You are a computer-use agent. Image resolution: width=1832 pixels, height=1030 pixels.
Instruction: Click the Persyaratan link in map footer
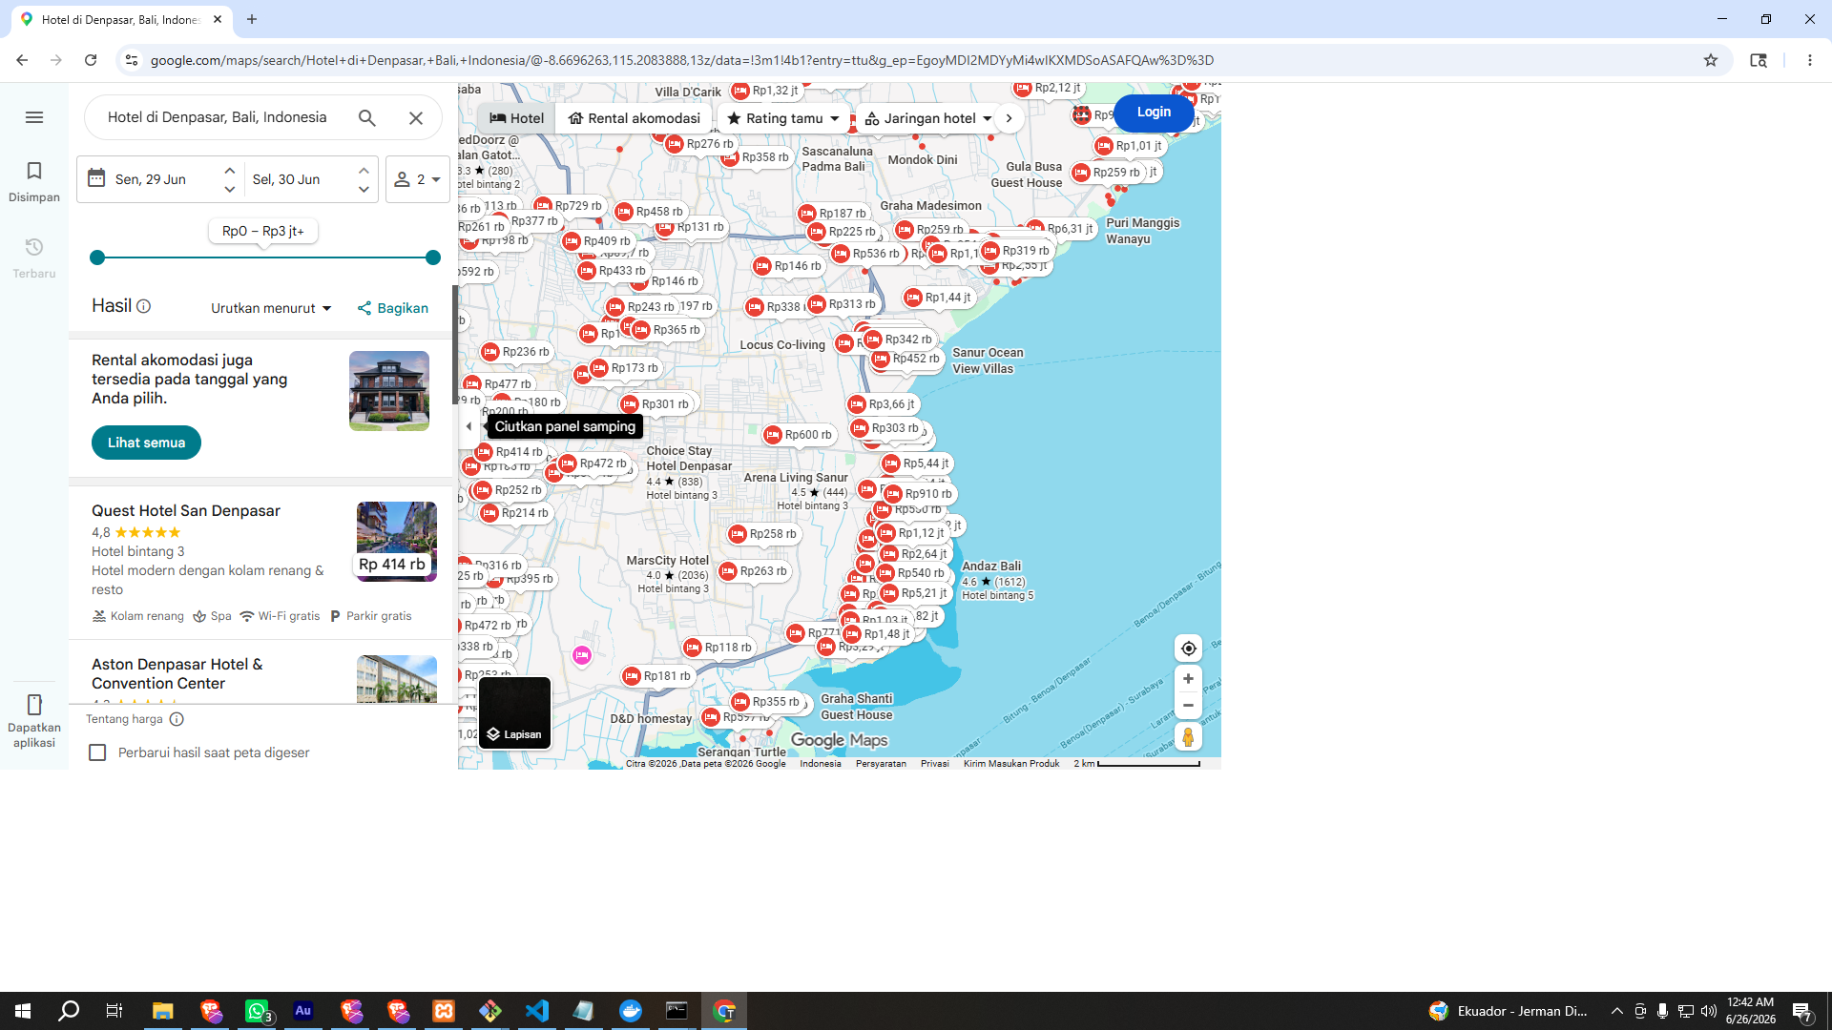[x=881, y=764]
